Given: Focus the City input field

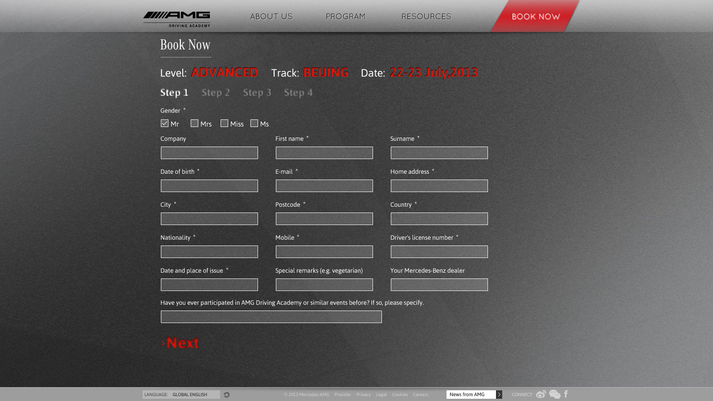Looking at the screenshot, I should click(x=209, y=219).
